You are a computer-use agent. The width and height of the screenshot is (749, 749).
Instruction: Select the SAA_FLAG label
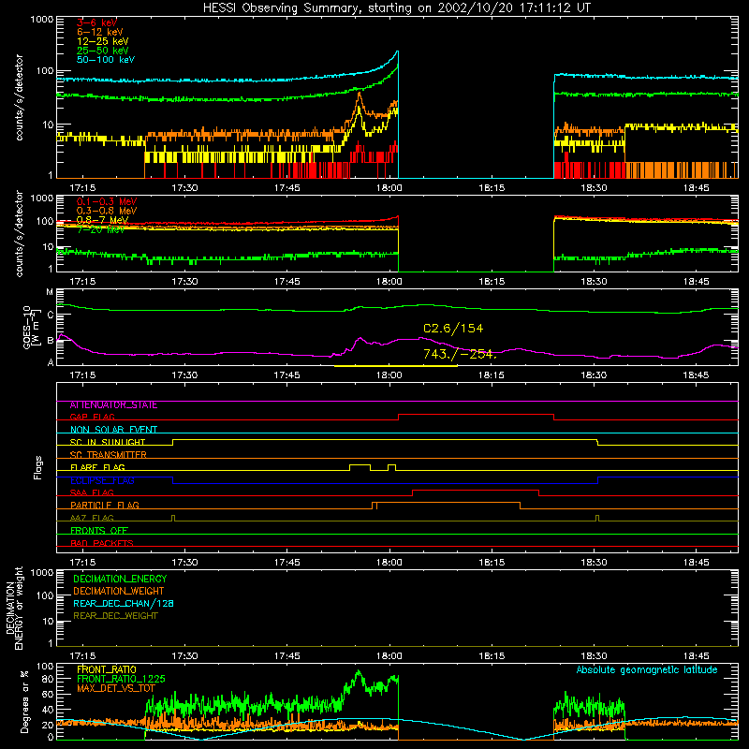click(92, 492)
